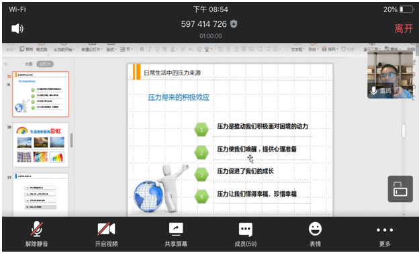Screen dimensions: 419x253
Task: Switch to the 大纲 outline tab
Action: [29, 64]
